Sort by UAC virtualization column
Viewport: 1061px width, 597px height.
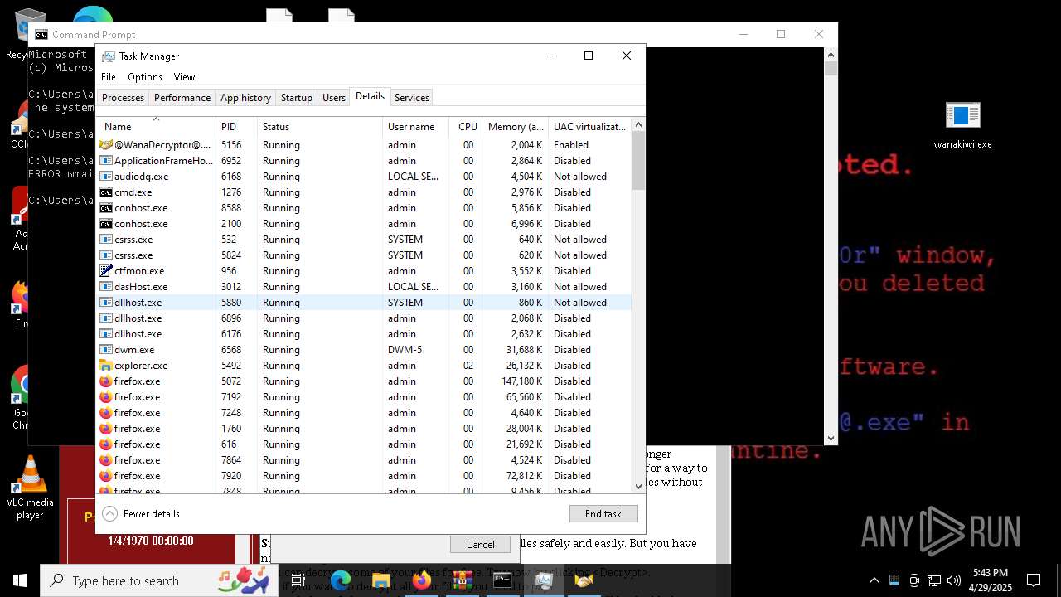tap(590, 127)
